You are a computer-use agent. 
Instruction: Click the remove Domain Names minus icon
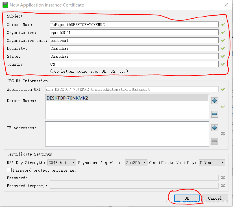215,114
